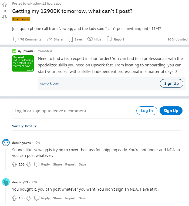Viewport: 189px width, 206px height.
Task: Share the post using Share arrow
Action: [x=49, y=39]
